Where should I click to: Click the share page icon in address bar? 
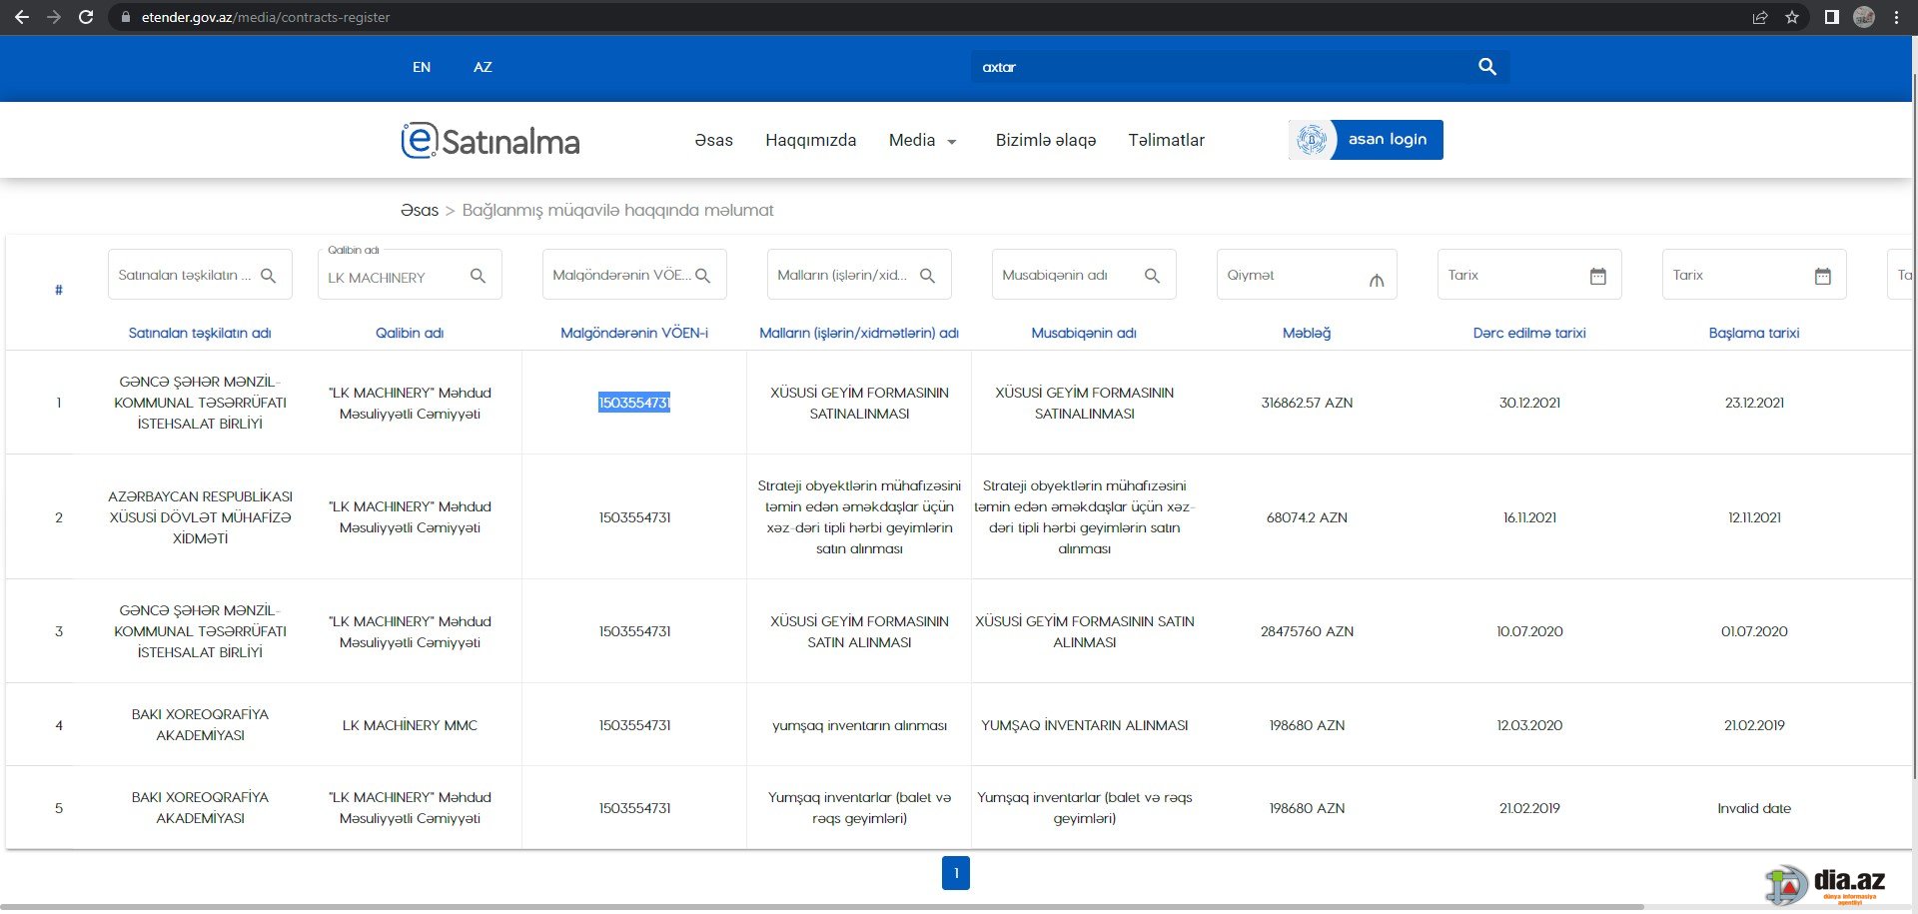(1760, 17)
